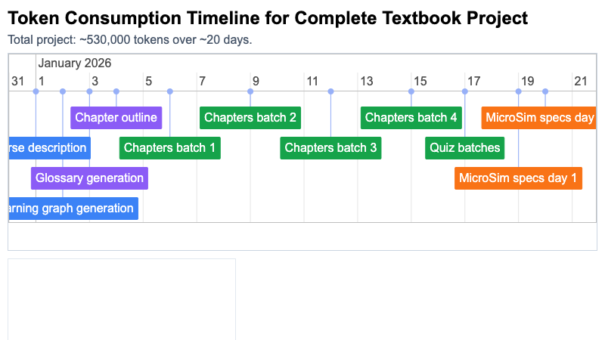Click the Chapters batch 1 event

tap(169, 148)
